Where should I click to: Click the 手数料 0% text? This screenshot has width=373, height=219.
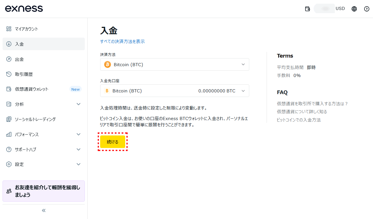[289, 75]
